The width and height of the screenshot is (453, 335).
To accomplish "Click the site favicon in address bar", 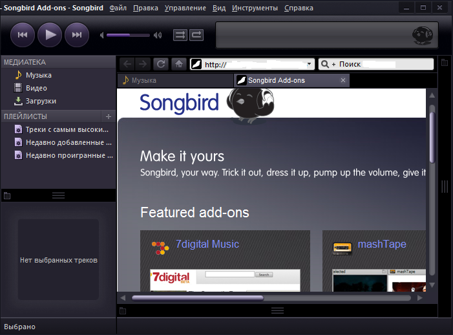I will pos(196,64).
